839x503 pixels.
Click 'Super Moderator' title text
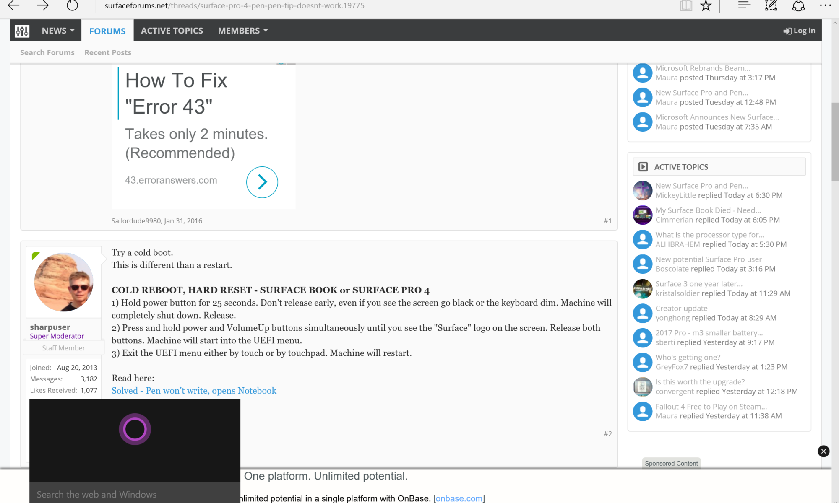(57, 336)
